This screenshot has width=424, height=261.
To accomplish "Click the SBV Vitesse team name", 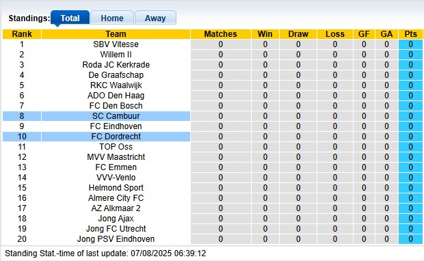I will [116, 44].
